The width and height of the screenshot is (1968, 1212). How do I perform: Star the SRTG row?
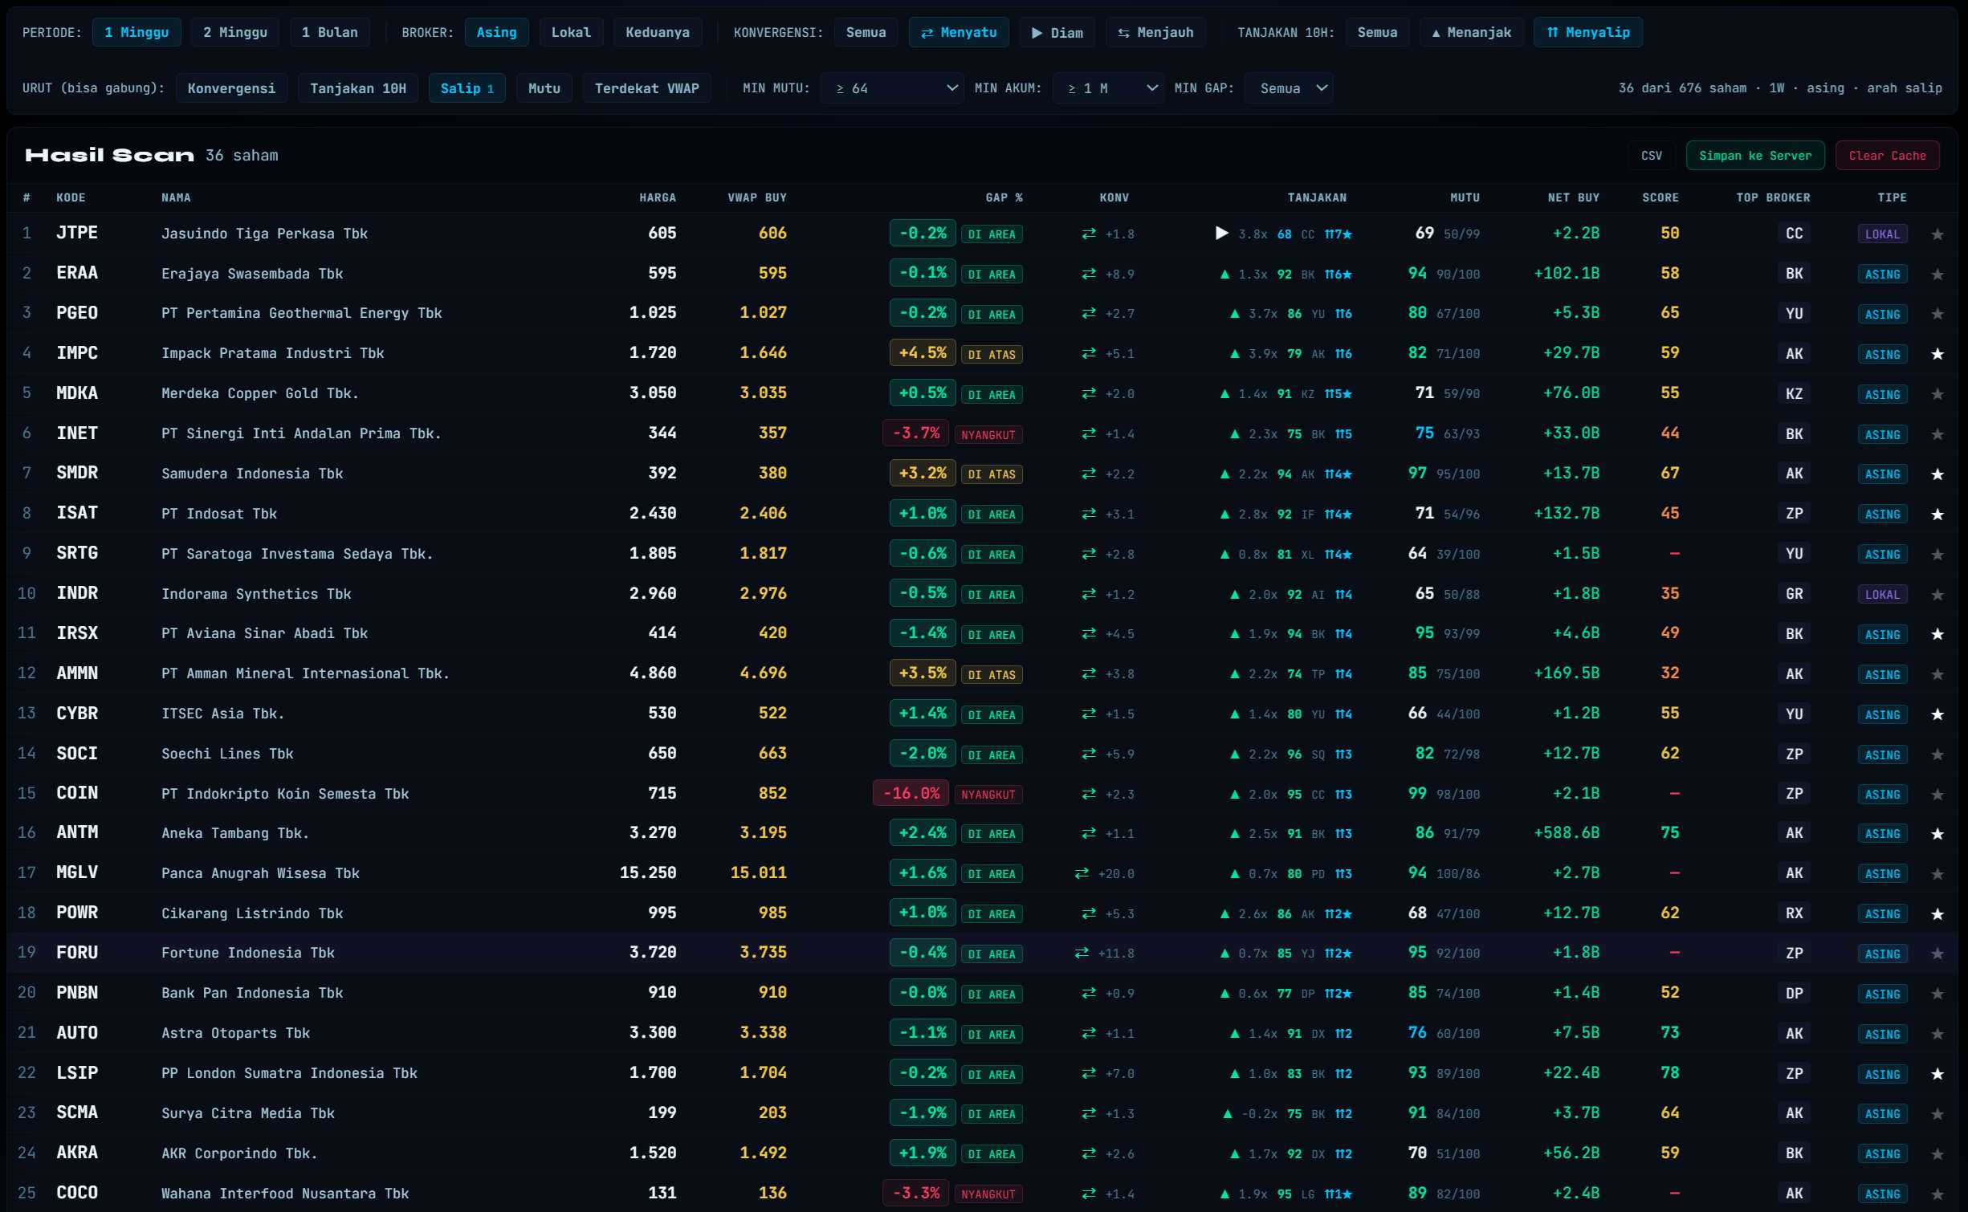tap(1937, 554)
